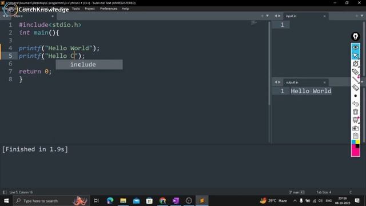Viewport: 366px width, 206px height.
Task: Click the pen nib icon above the drawing toolbar
Action: tap(355, 37)
